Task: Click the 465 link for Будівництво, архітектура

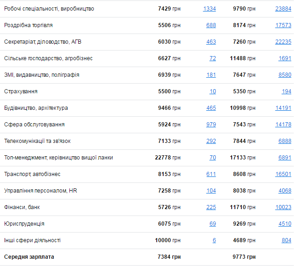Action: coord(211,108)
